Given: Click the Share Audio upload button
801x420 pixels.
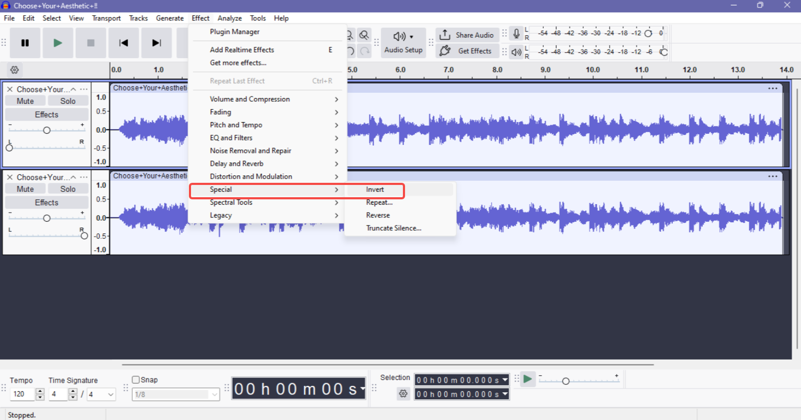Looking at the screenshot, I should pyautogui.click(x=467, y=35).
